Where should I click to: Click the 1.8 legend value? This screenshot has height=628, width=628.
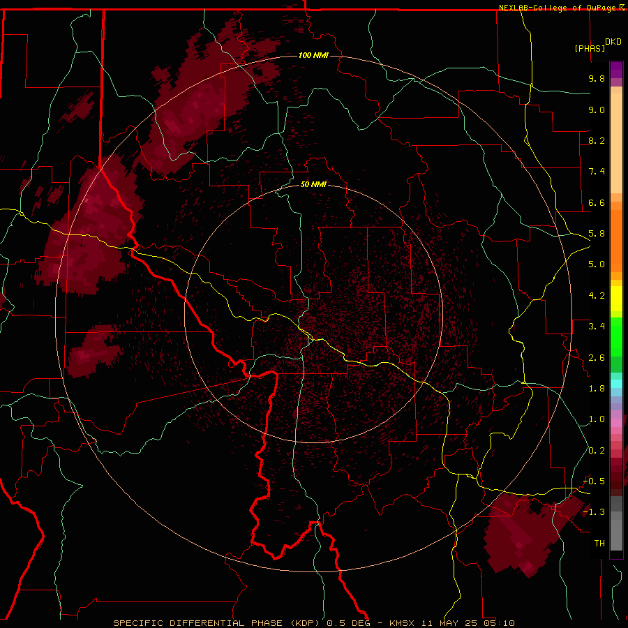click(597, 389)
